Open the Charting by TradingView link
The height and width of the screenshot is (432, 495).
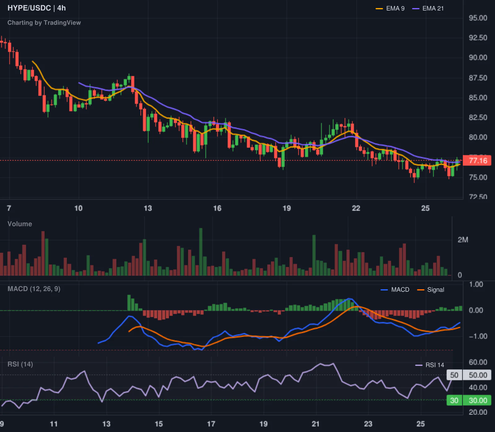pyautogui.click(x=44, y=23)
